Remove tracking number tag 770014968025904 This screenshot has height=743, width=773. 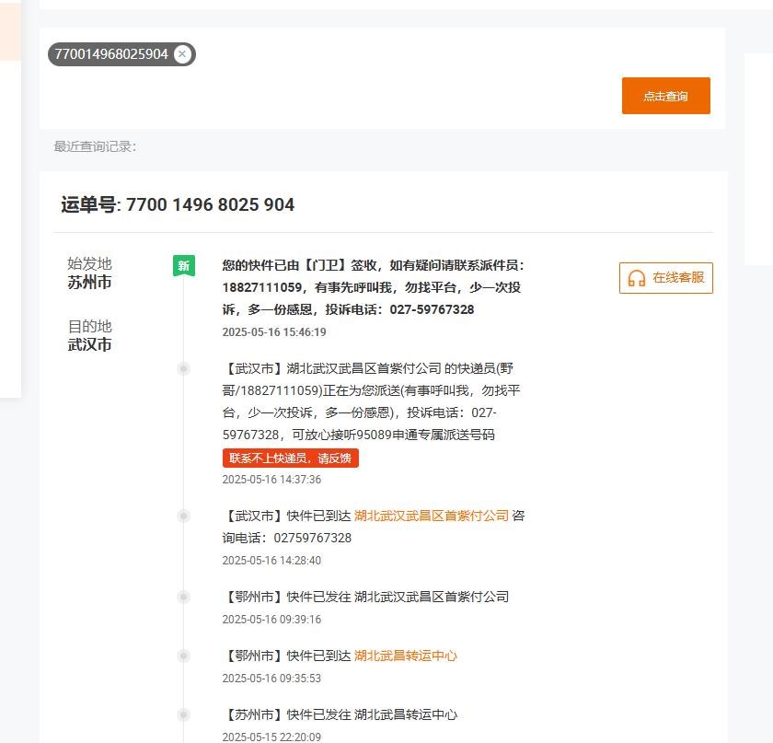182,53
